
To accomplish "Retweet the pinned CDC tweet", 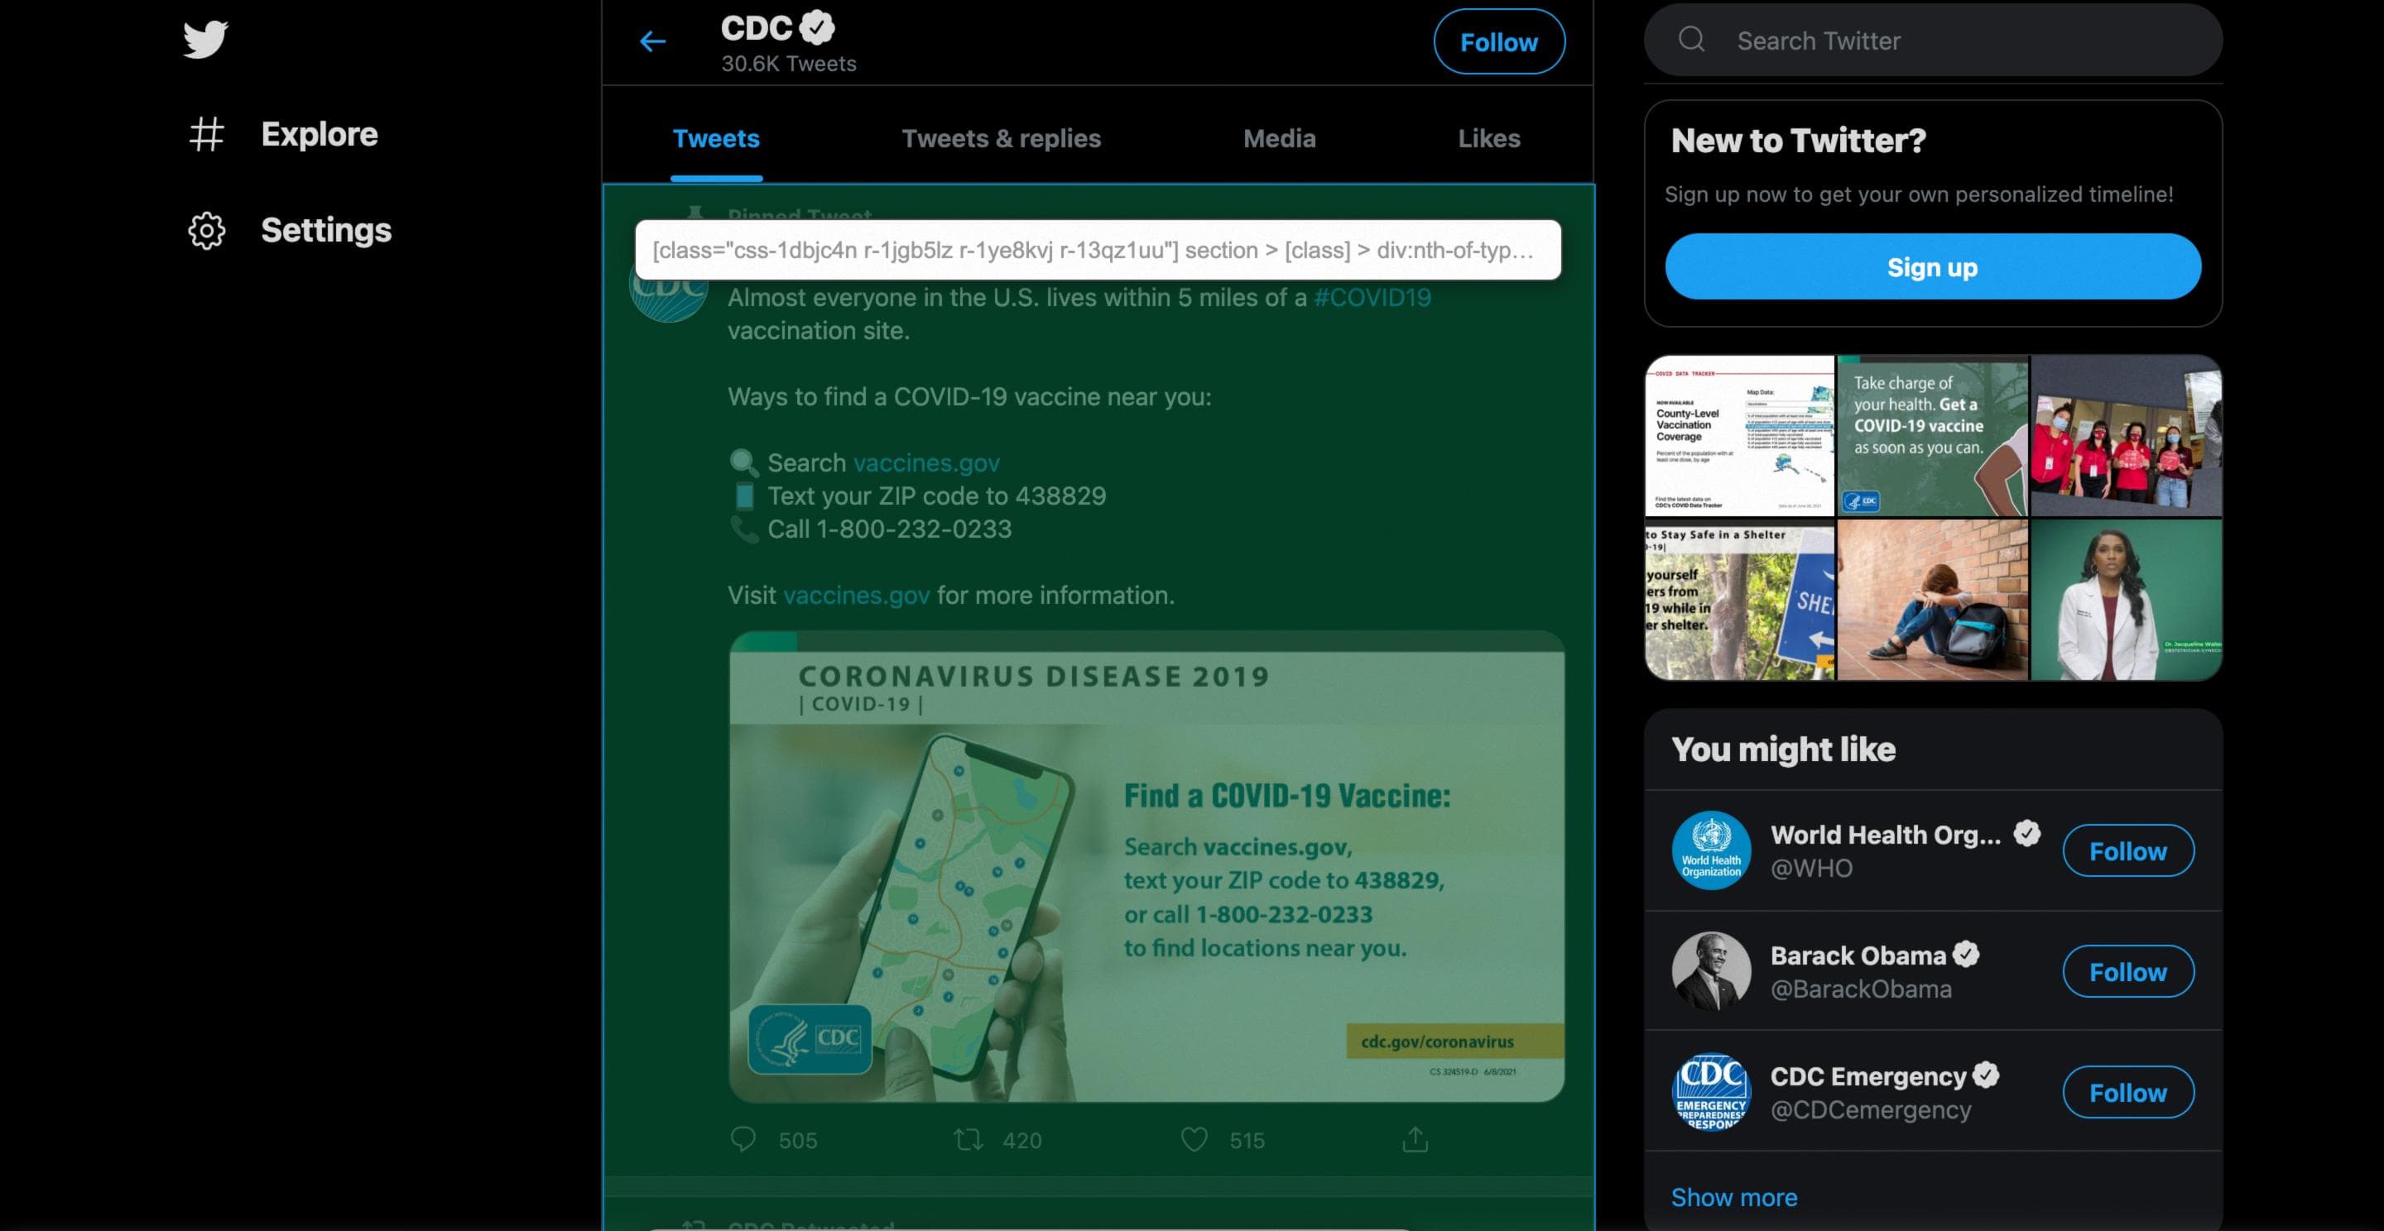I will [969, 1139].
